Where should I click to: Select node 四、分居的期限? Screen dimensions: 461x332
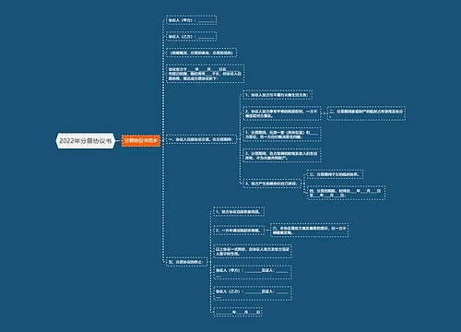pos(347,193)
